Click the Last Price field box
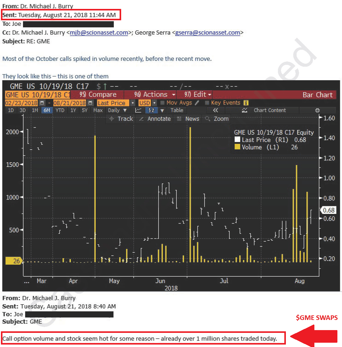Screen dimensions: 342x347 pyautogui.click(x=113, y=103)
